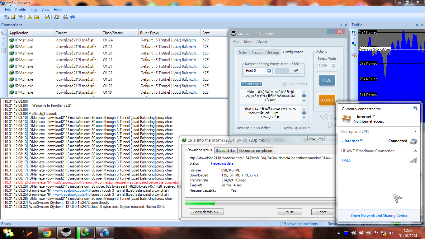Click the taskbar clock showing 12:09
The width and height of the screenshot is (425, 239).
coord(408,233)
